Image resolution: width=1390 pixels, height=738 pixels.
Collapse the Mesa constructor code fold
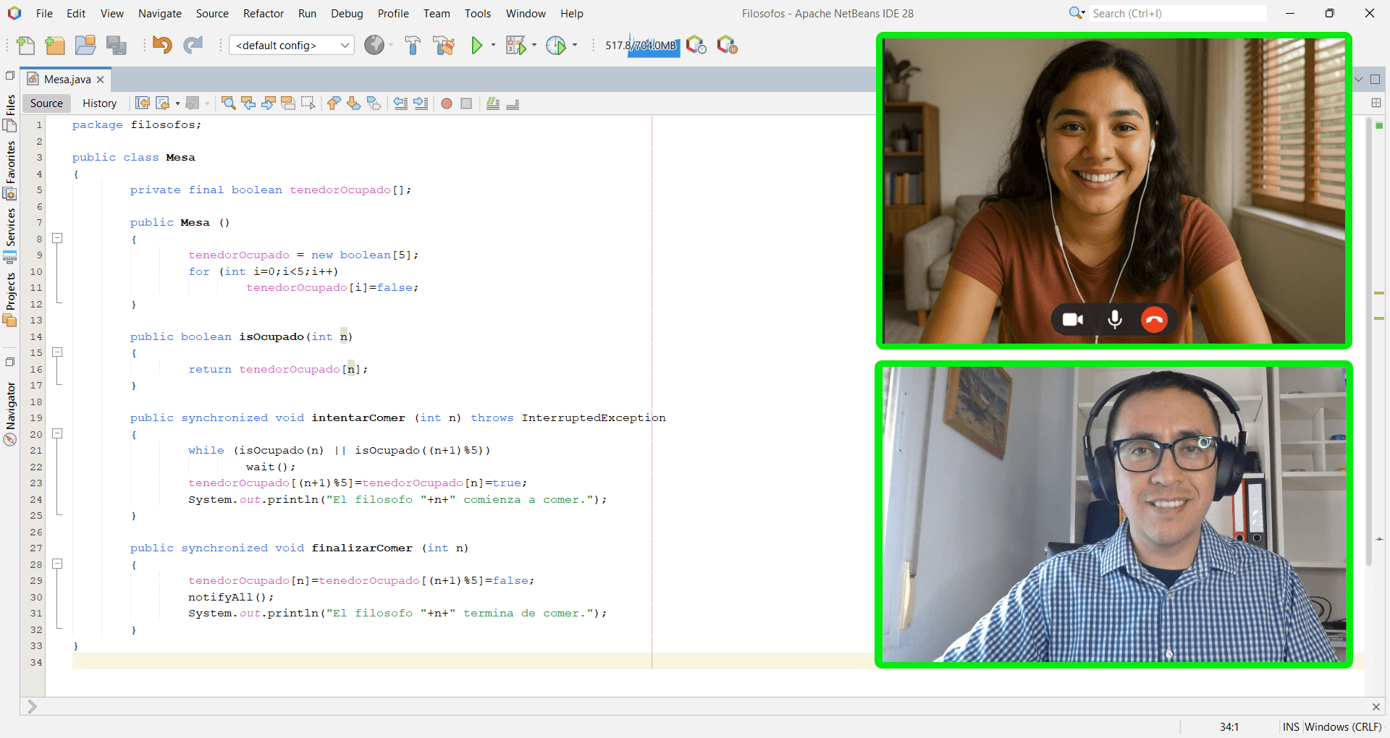58,238
